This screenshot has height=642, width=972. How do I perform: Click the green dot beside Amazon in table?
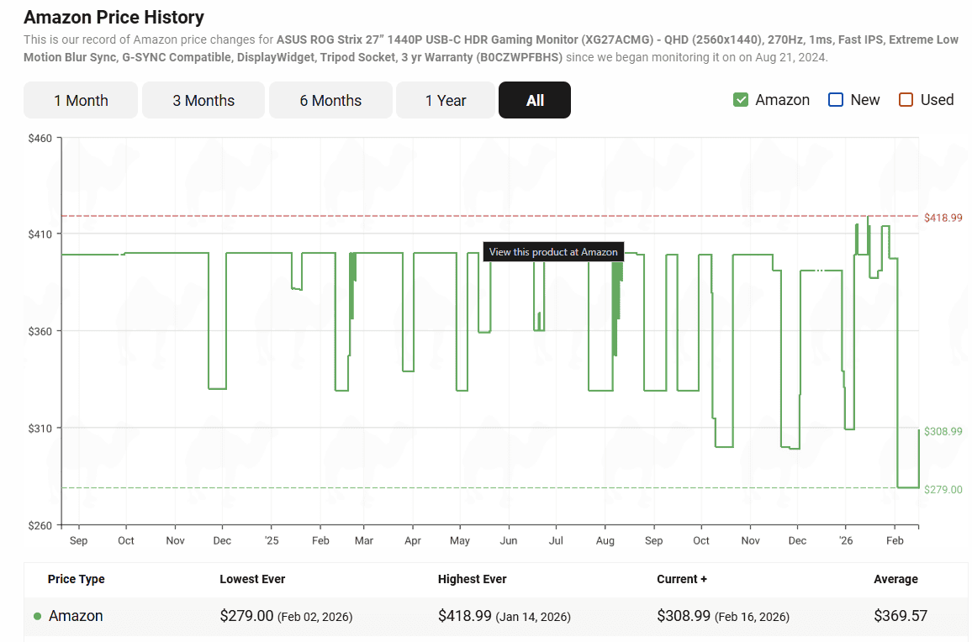(38, 616)
